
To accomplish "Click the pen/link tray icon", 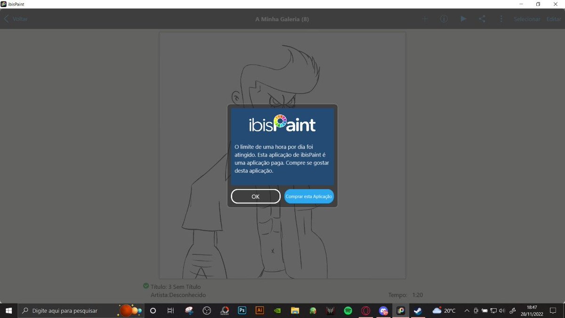I will coord(513,310).
